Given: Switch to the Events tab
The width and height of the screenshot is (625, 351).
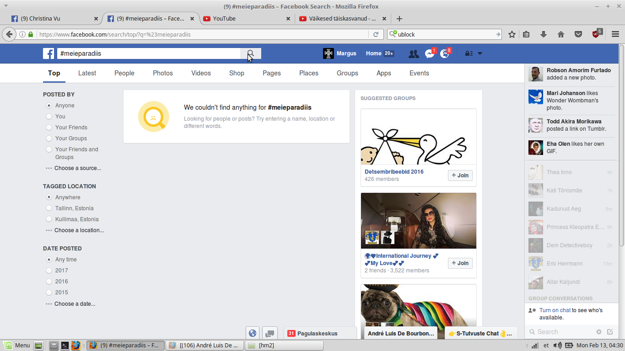Looking at the screenshot, I should coord(419,73).
